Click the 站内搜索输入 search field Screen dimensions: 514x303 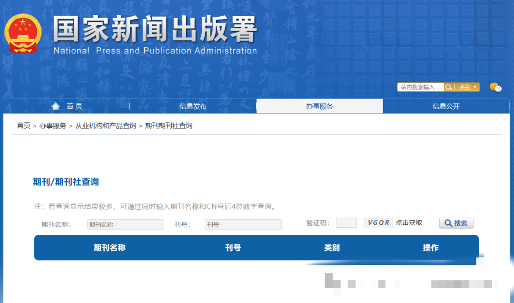pos(421,87)
